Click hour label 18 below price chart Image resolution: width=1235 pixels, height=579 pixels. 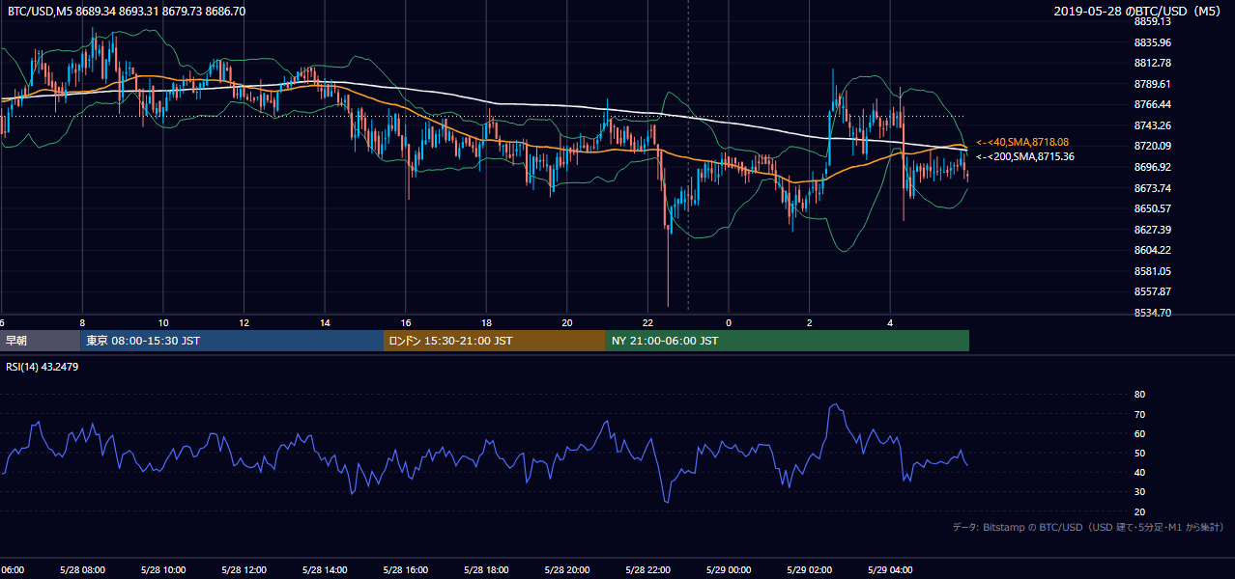tap(486, 322)
